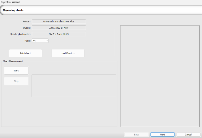Click the Print chart button

[x=25, y=53]
